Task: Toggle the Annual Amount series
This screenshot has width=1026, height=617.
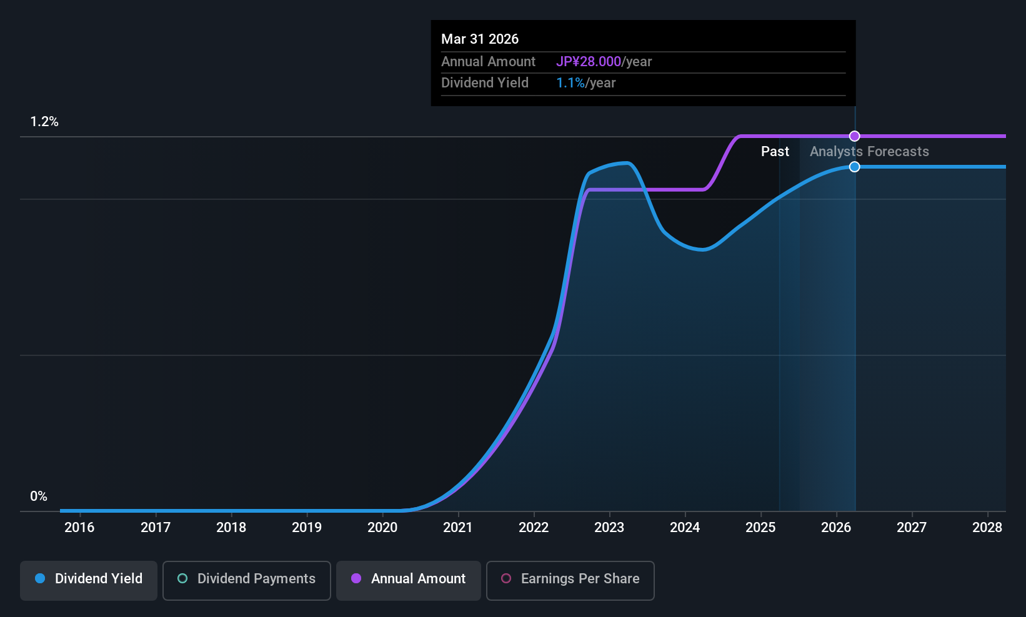Action: pyautogui.click(x=409, y=580)
